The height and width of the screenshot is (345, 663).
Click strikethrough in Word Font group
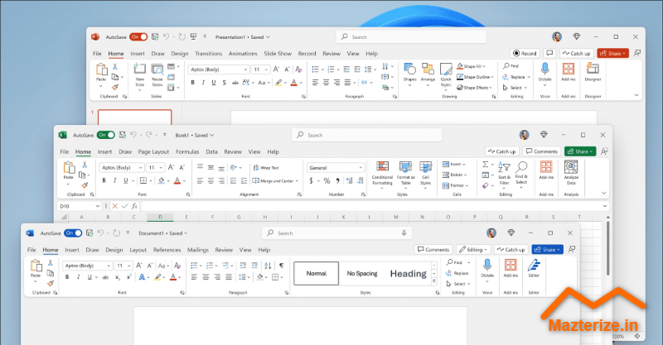click(x=106, y=277)
